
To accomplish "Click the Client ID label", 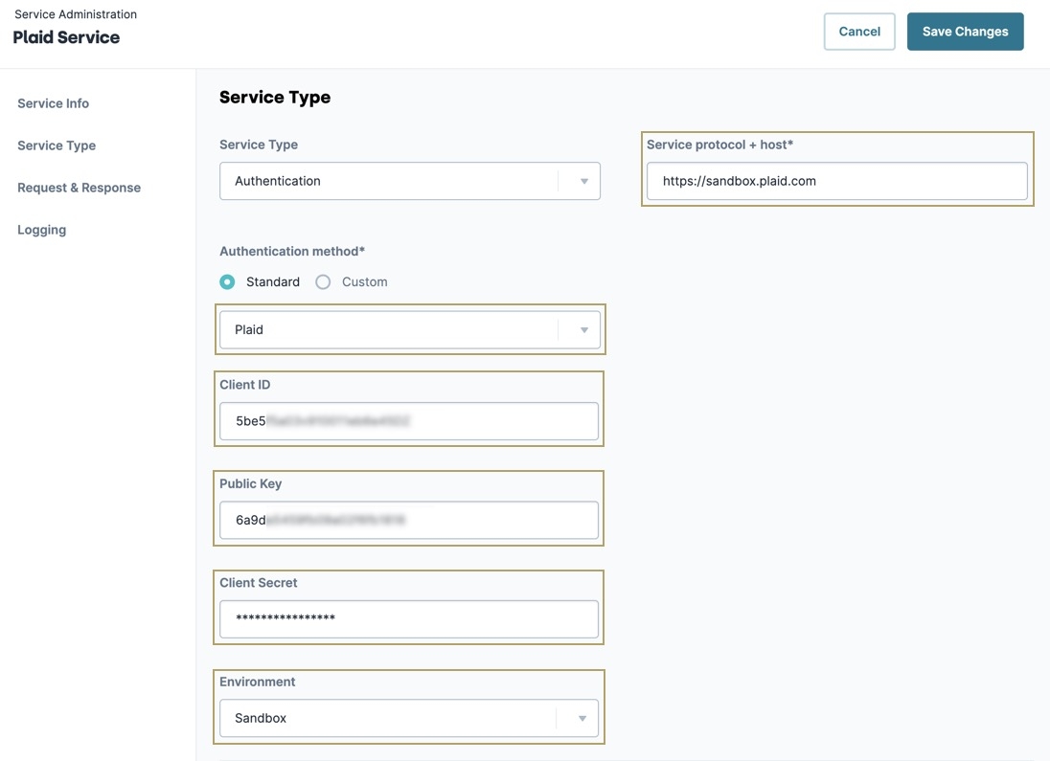I will (245, 385).
